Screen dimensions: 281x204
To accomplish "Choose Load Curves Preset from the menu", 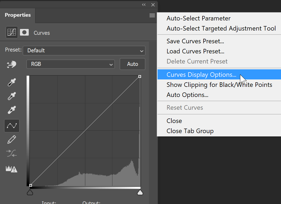I will pyautogui.click(x=195, y=51).
